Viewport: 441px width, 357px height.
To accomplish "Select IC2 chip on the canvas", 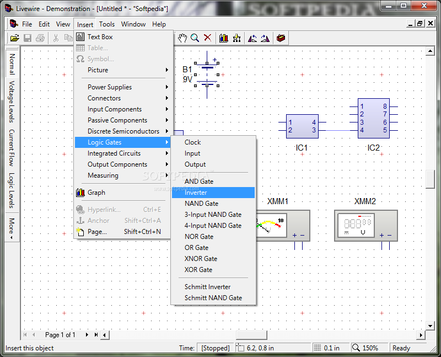I will tap(374, 118).
